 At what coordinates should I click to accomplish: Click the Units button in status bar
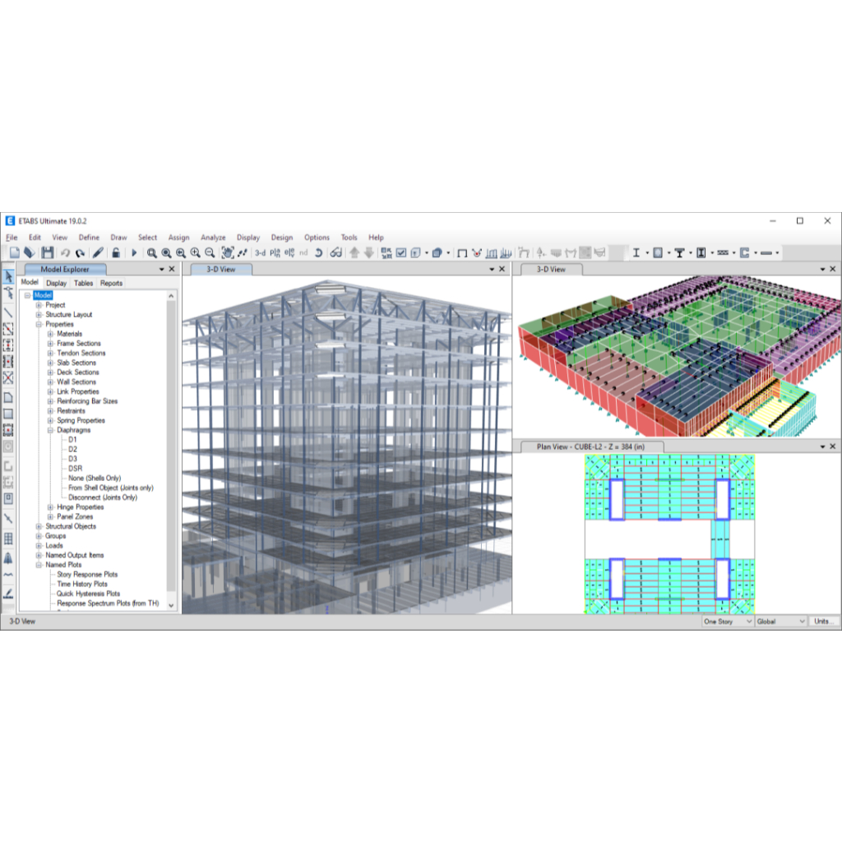pos(822,622)
